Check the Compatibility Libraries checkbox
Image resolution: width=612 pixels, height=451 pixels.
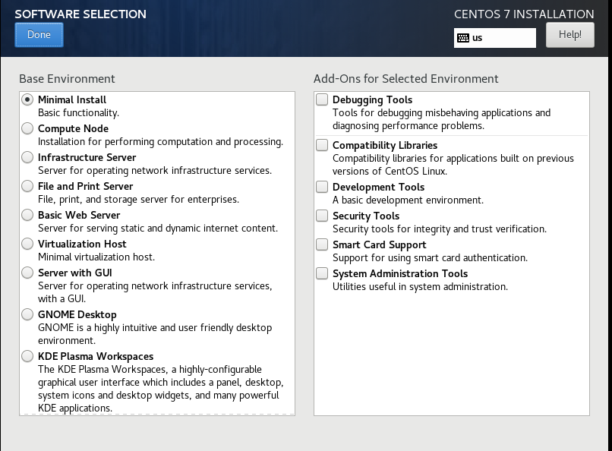[x=323, y=145]
